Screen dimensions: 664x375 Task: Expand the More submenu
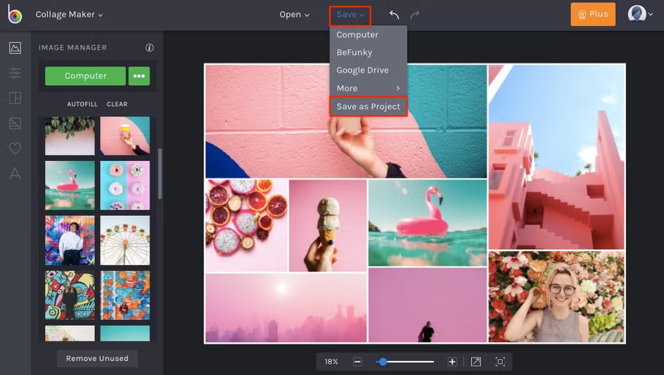pos(368,88)
